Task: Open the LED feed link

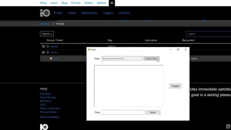Action: tap(56, 58)
